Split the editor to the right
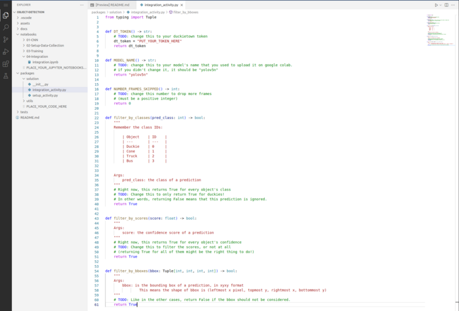 pyautogui.click(x=446, y=5)
